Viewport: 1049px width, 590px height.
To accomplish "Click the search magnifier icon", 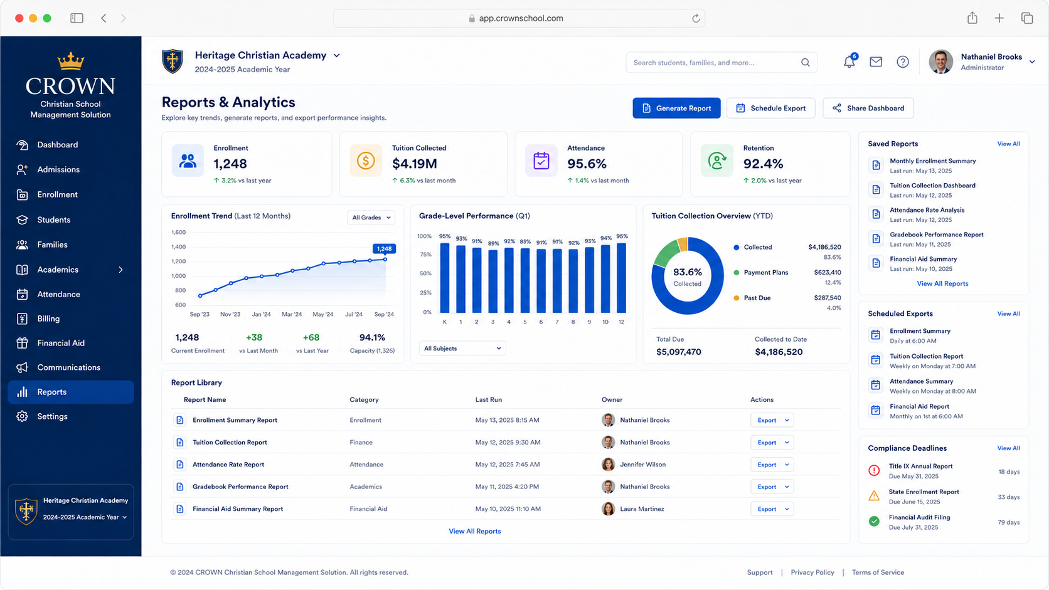I will click(806, 62).
